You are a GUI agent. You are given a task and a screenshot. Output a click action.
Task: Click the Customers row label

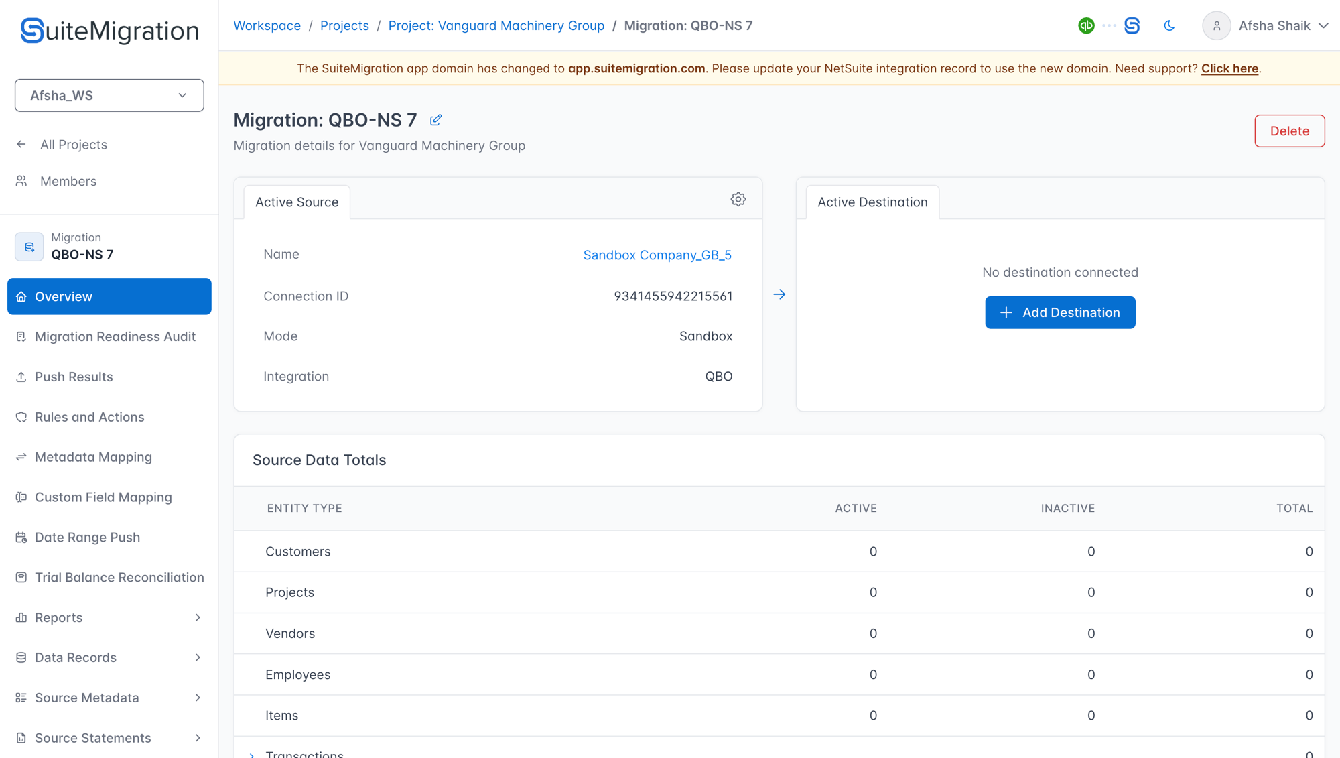click(x=297, y=552)
